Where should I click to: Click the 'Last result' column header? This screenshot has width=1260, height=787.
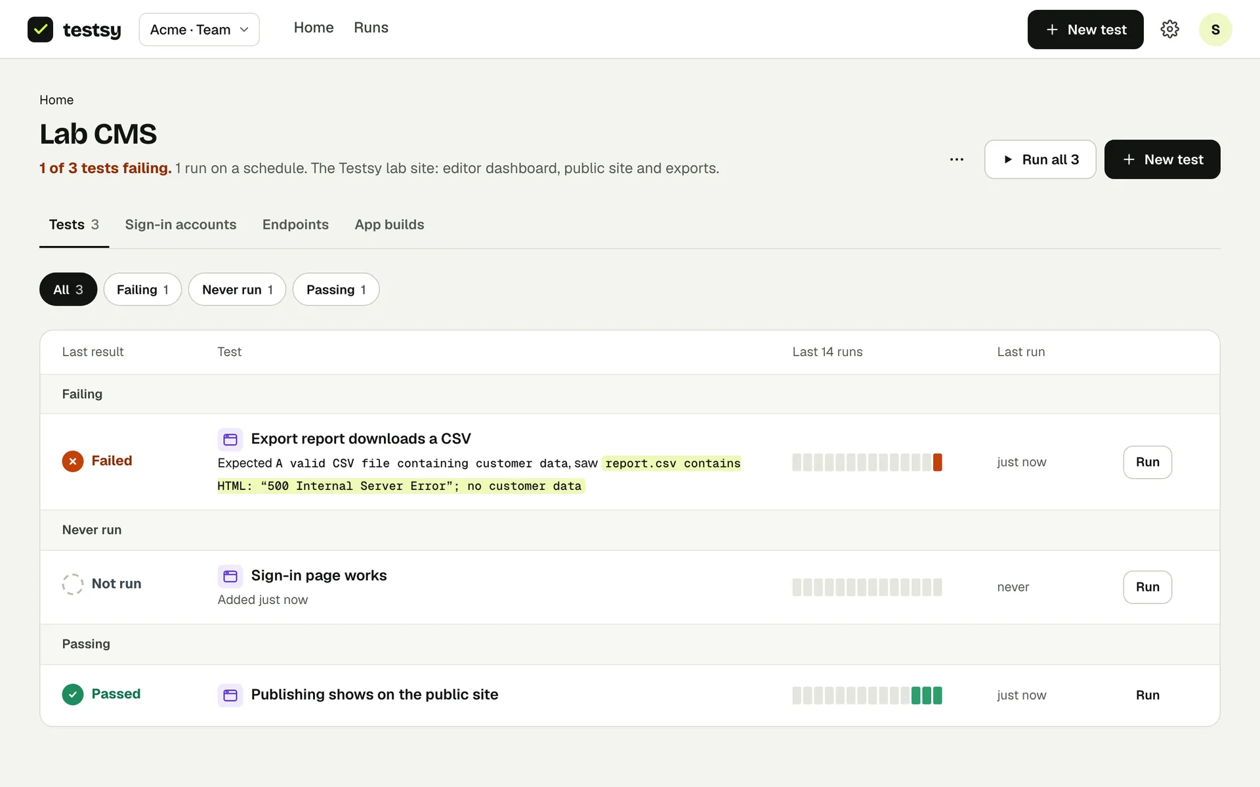pyautogui.click(x=93, y=352)
